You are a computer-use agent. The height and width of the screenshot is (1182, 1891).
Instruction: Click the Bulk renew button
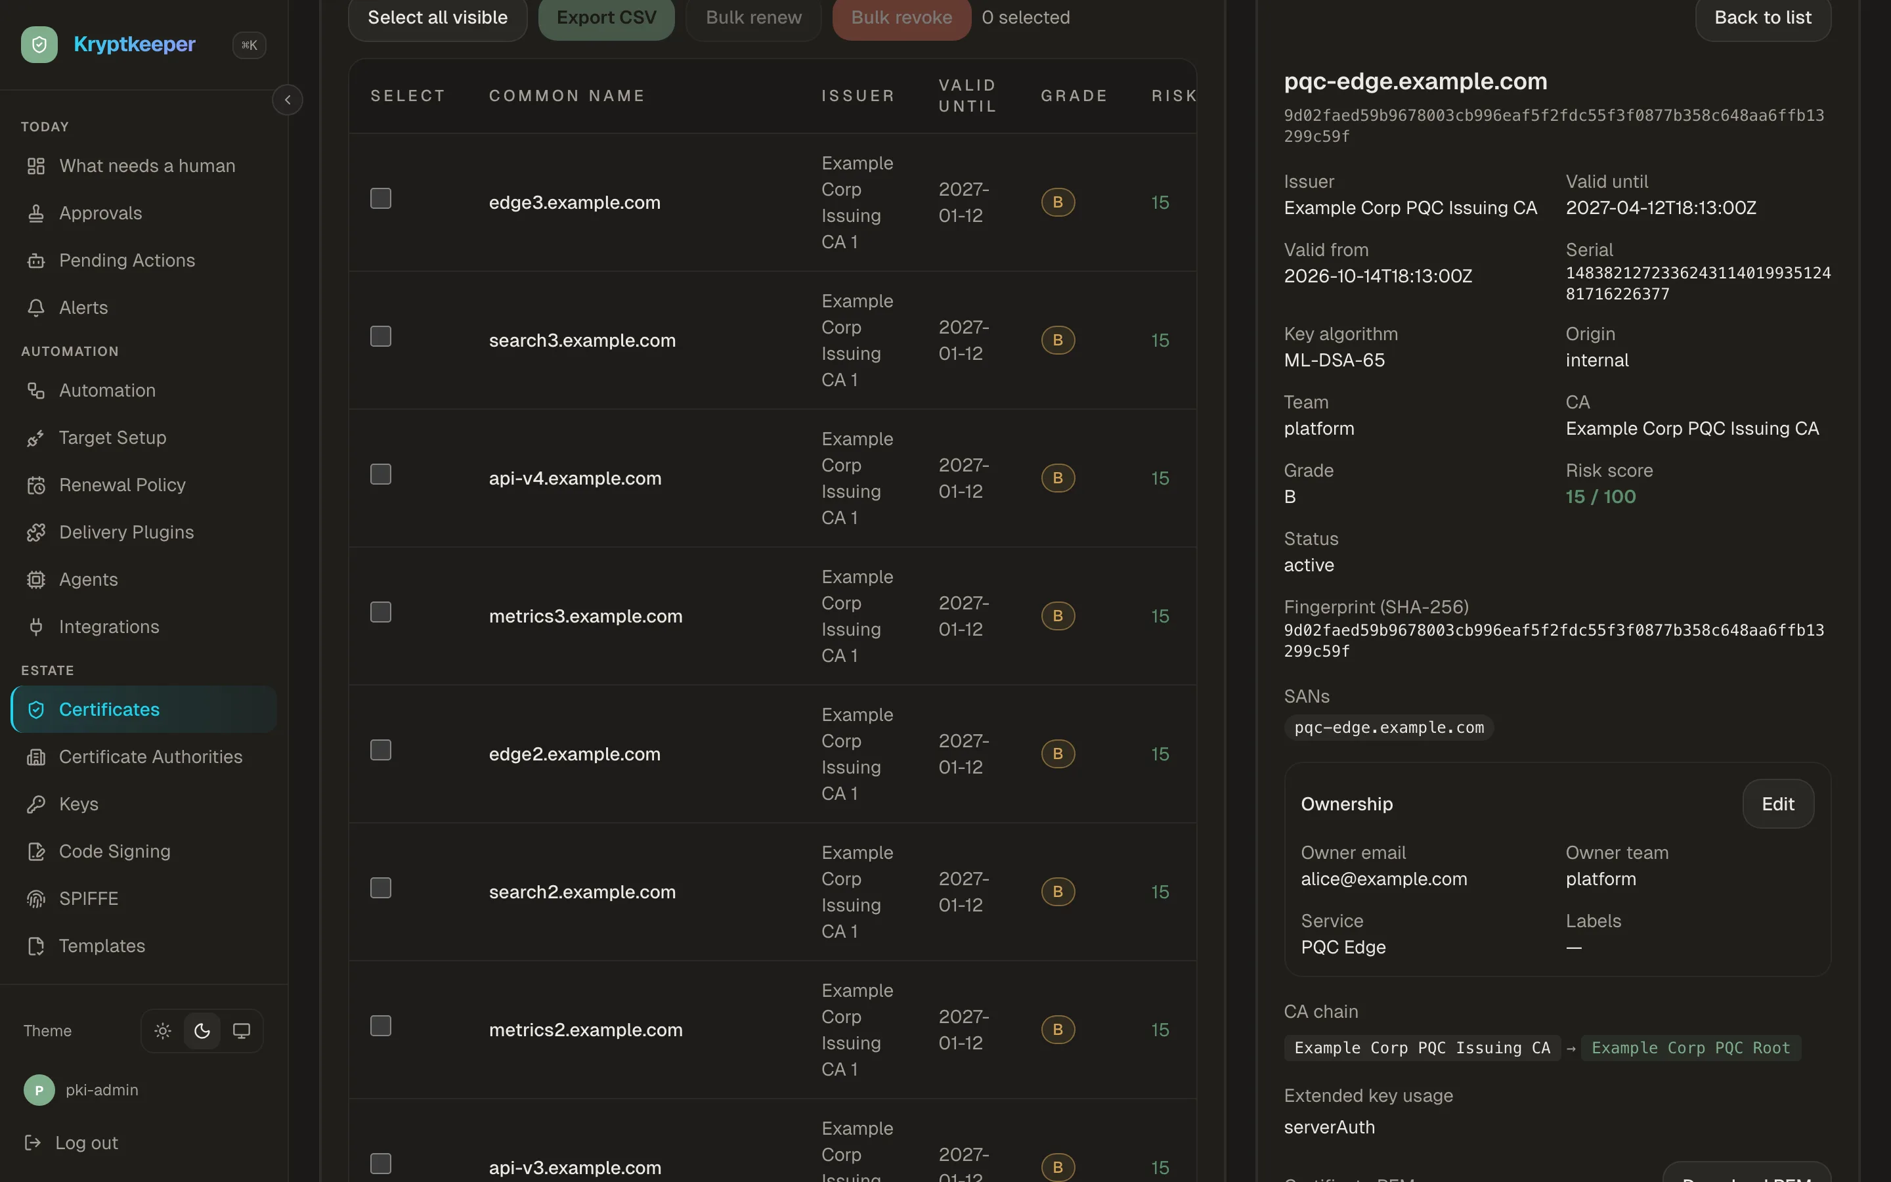[x=753, y=17]
